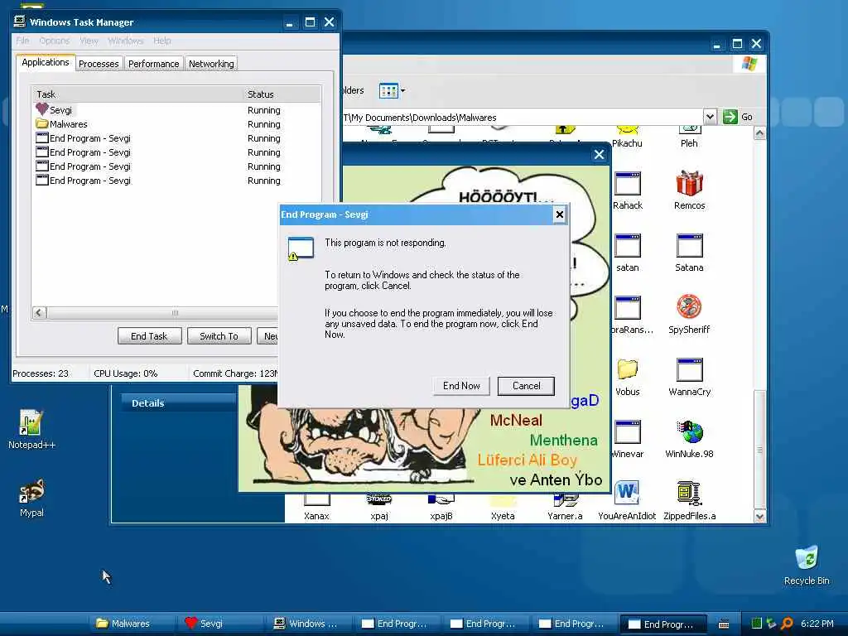Click the taskbar clock showing 6:22 PM

click(x=817, y=624)
